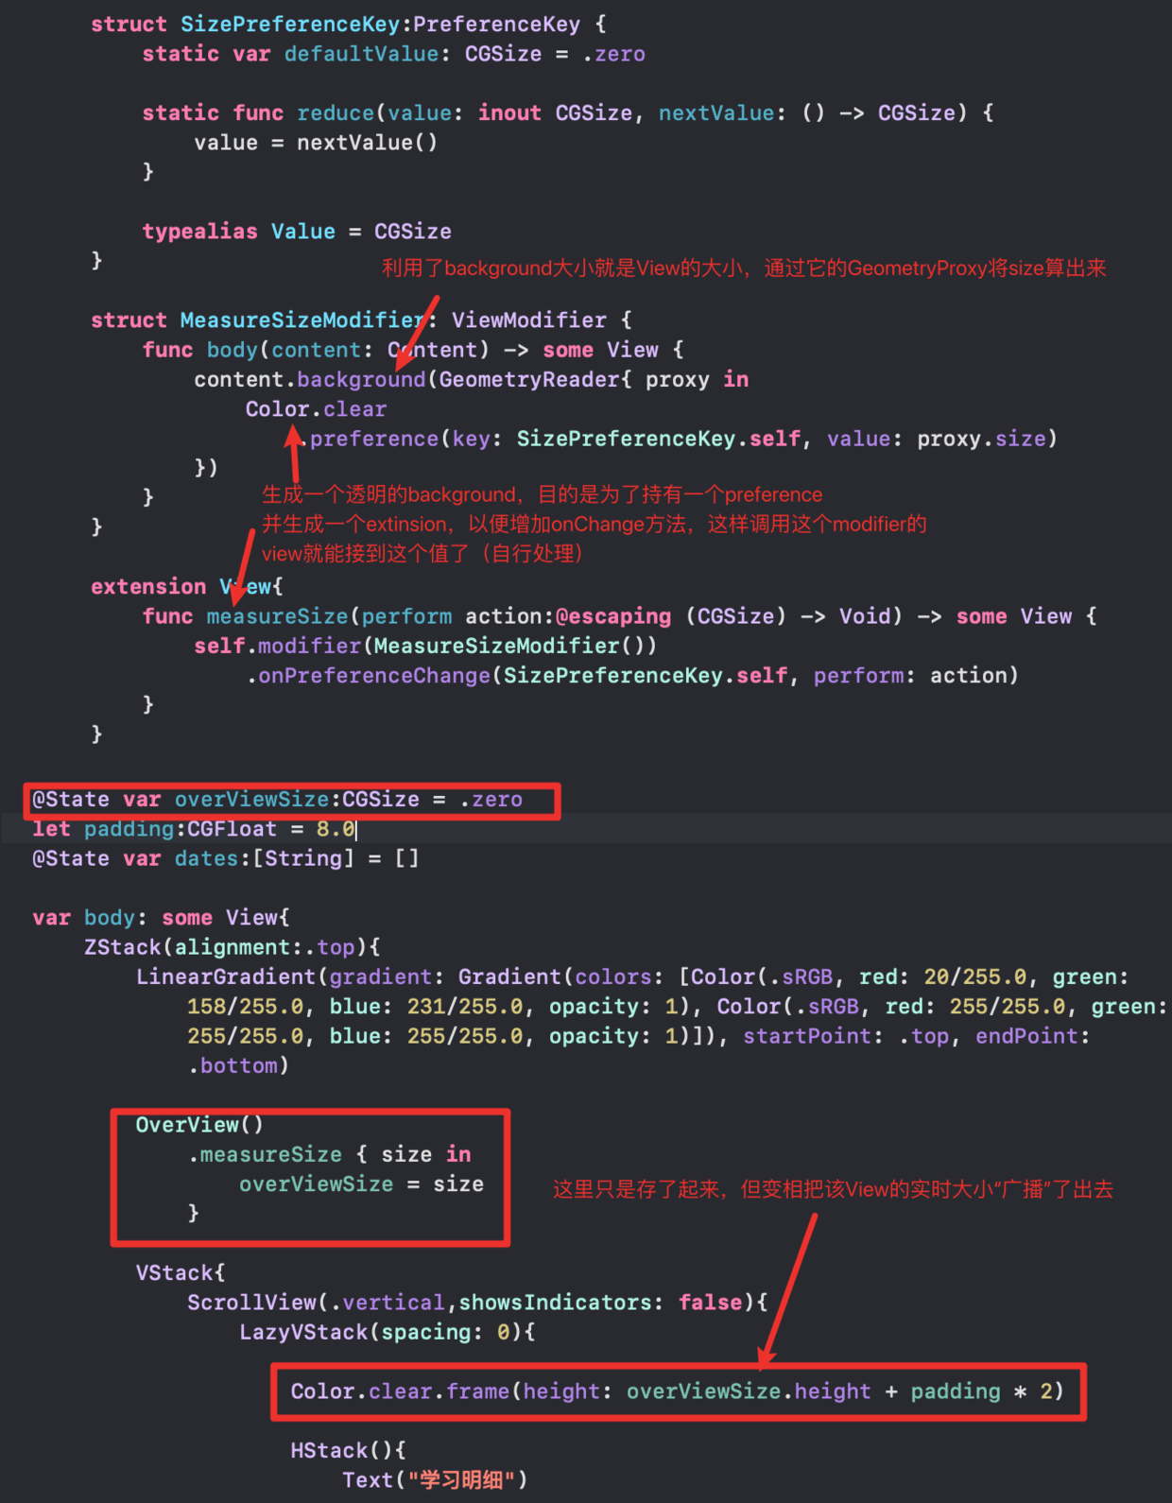
Task: Click the reduce function name
Action: click(x=336, y=113)
